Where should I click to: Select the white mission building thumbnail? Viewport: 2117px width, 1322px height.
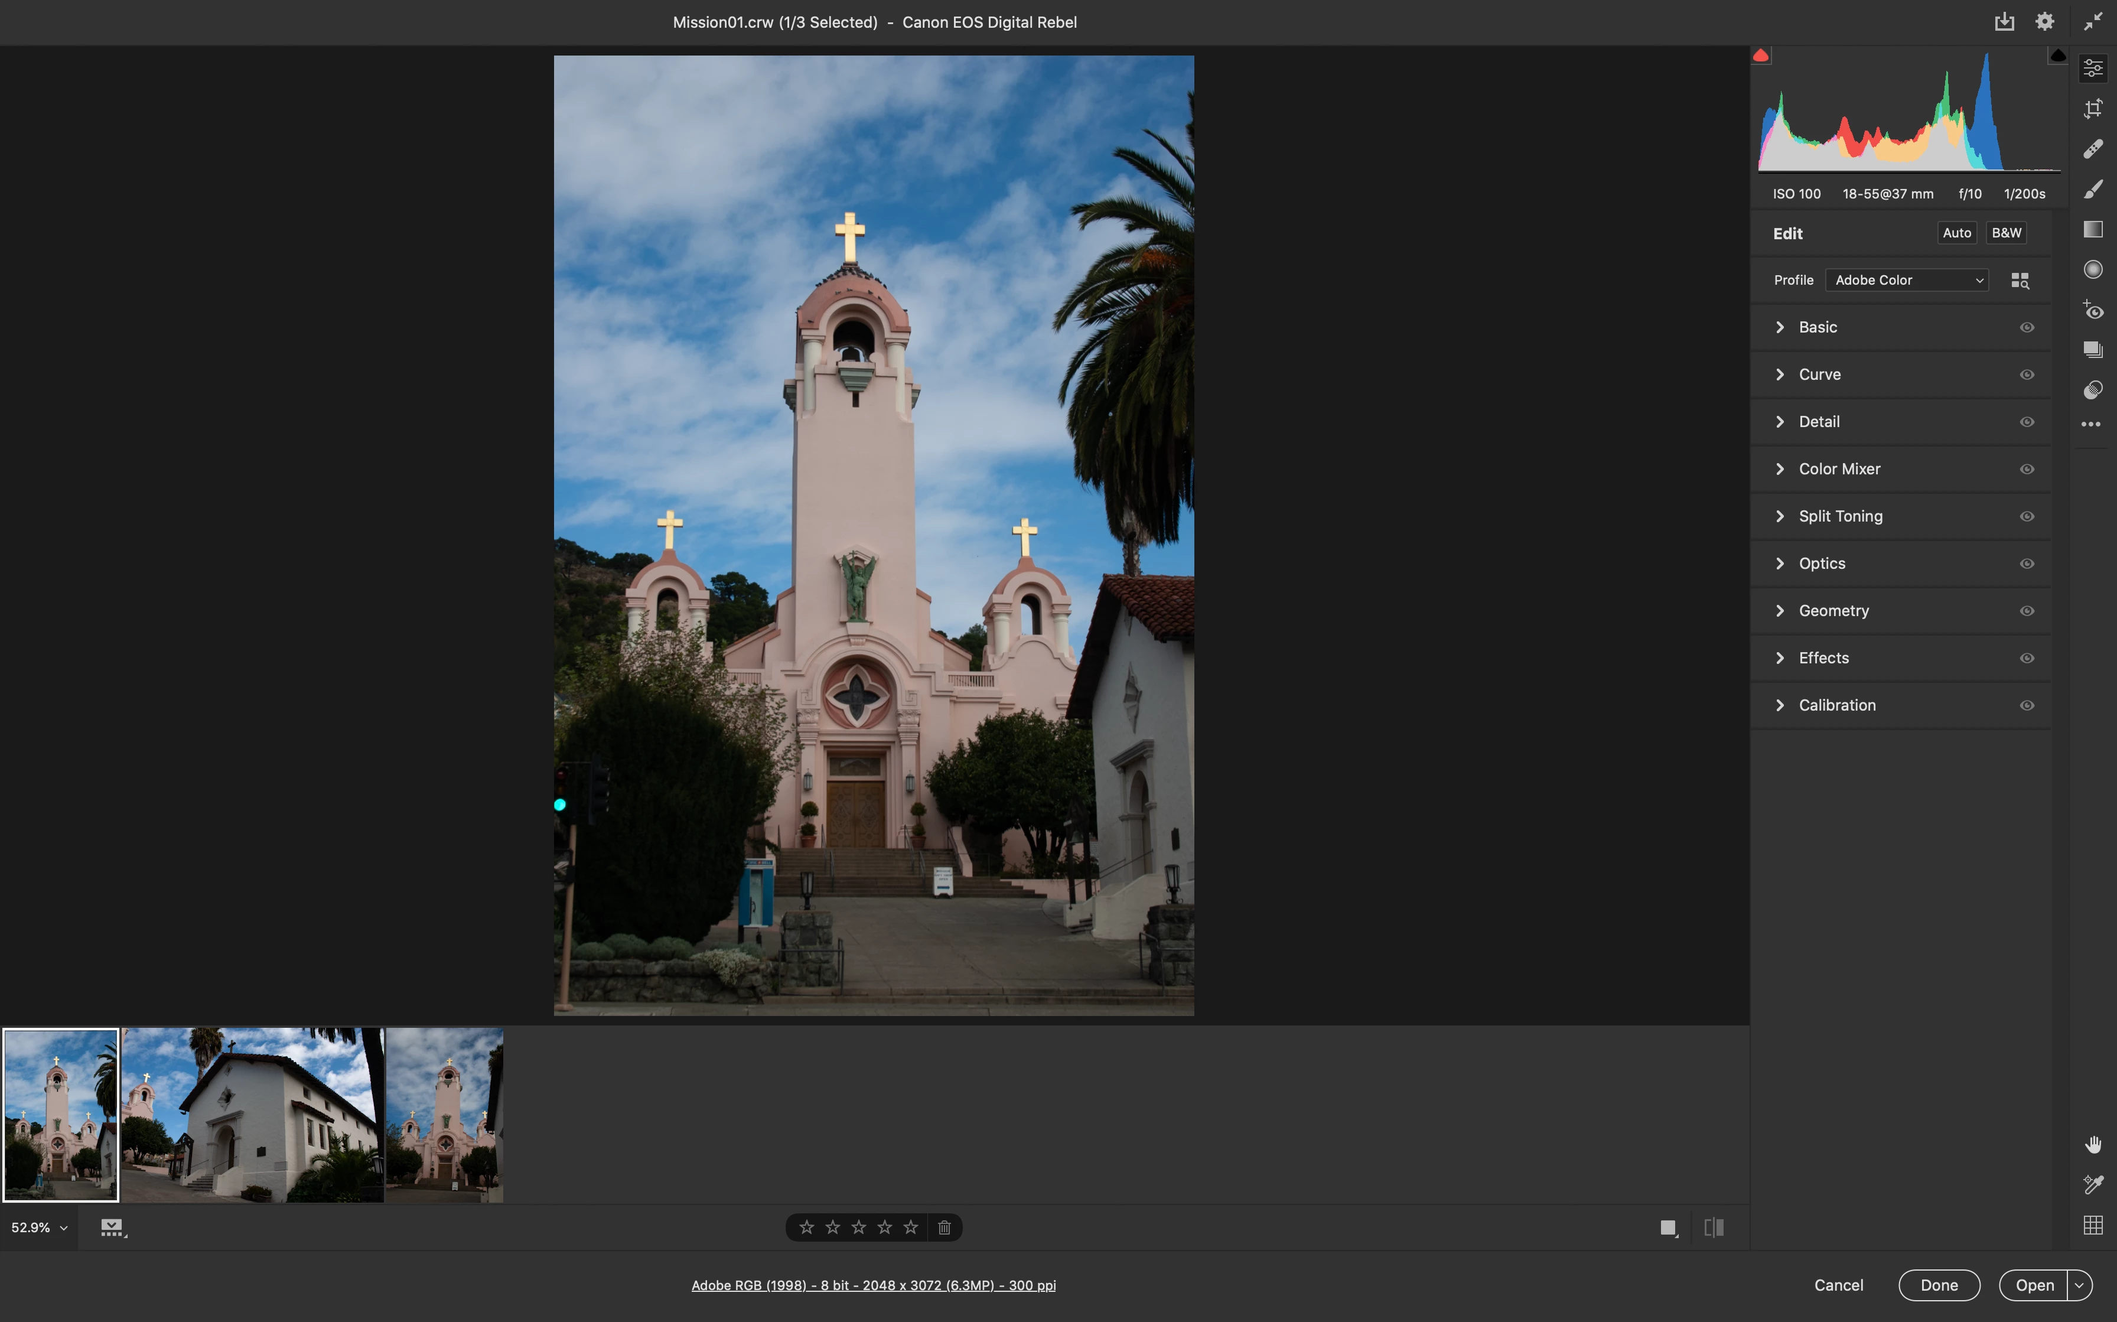pos(253,1115)
